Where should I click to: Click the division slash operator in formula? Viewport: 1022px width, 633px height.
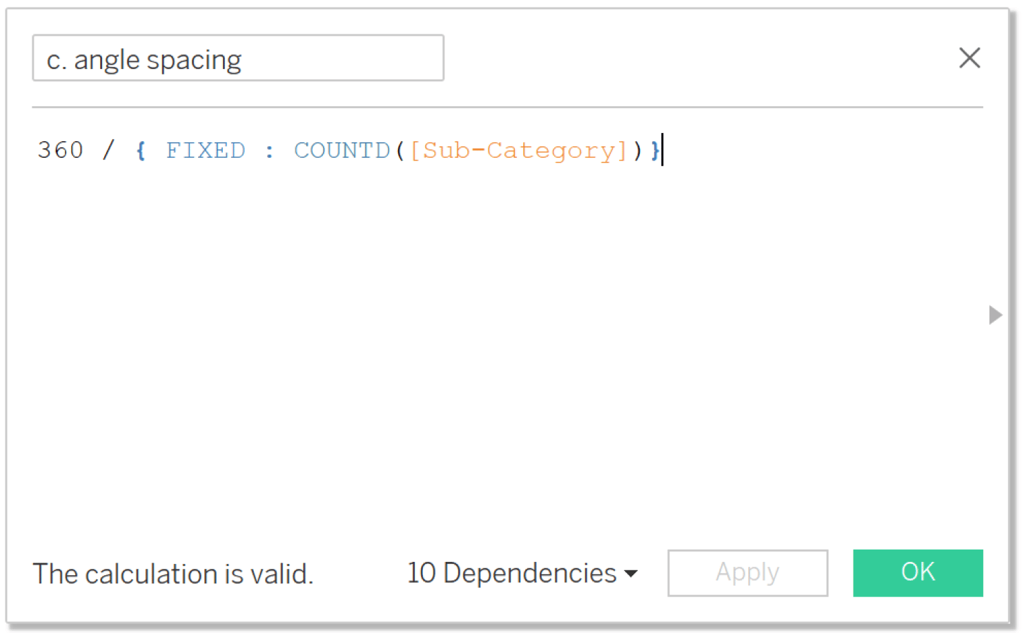[x=108, y=150]
